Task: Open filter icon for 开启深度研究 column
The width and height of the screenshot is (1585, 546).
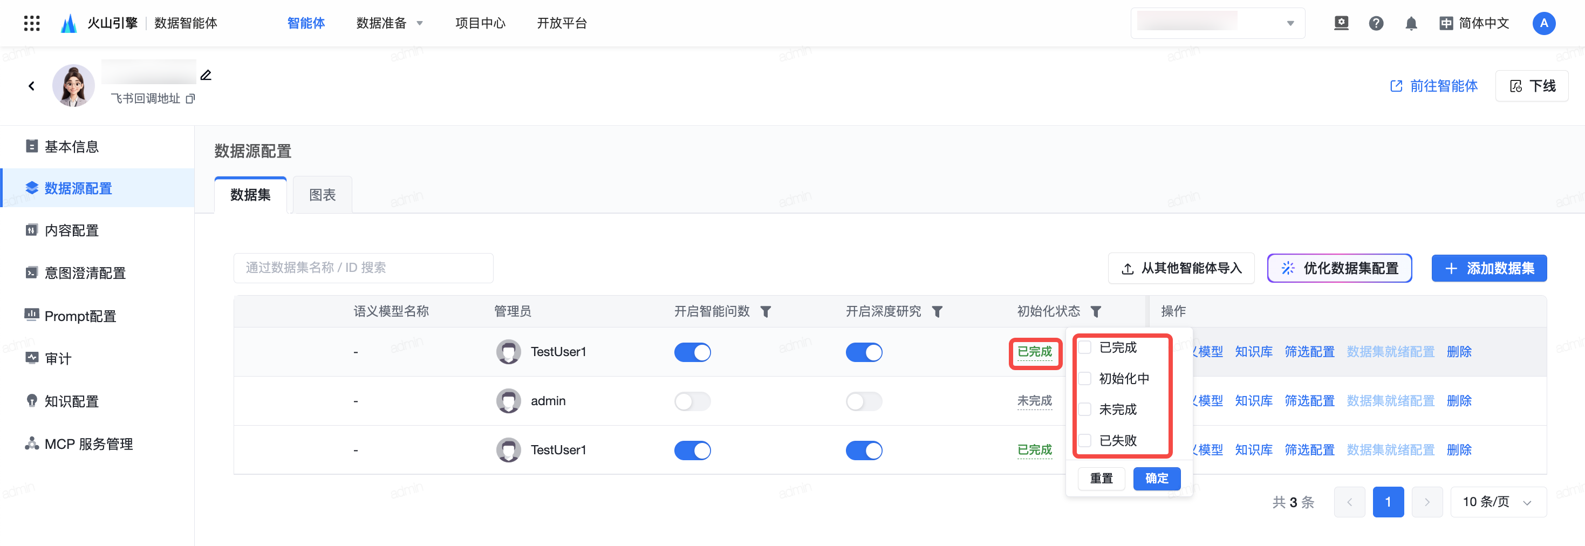Action: coord(937,311)
